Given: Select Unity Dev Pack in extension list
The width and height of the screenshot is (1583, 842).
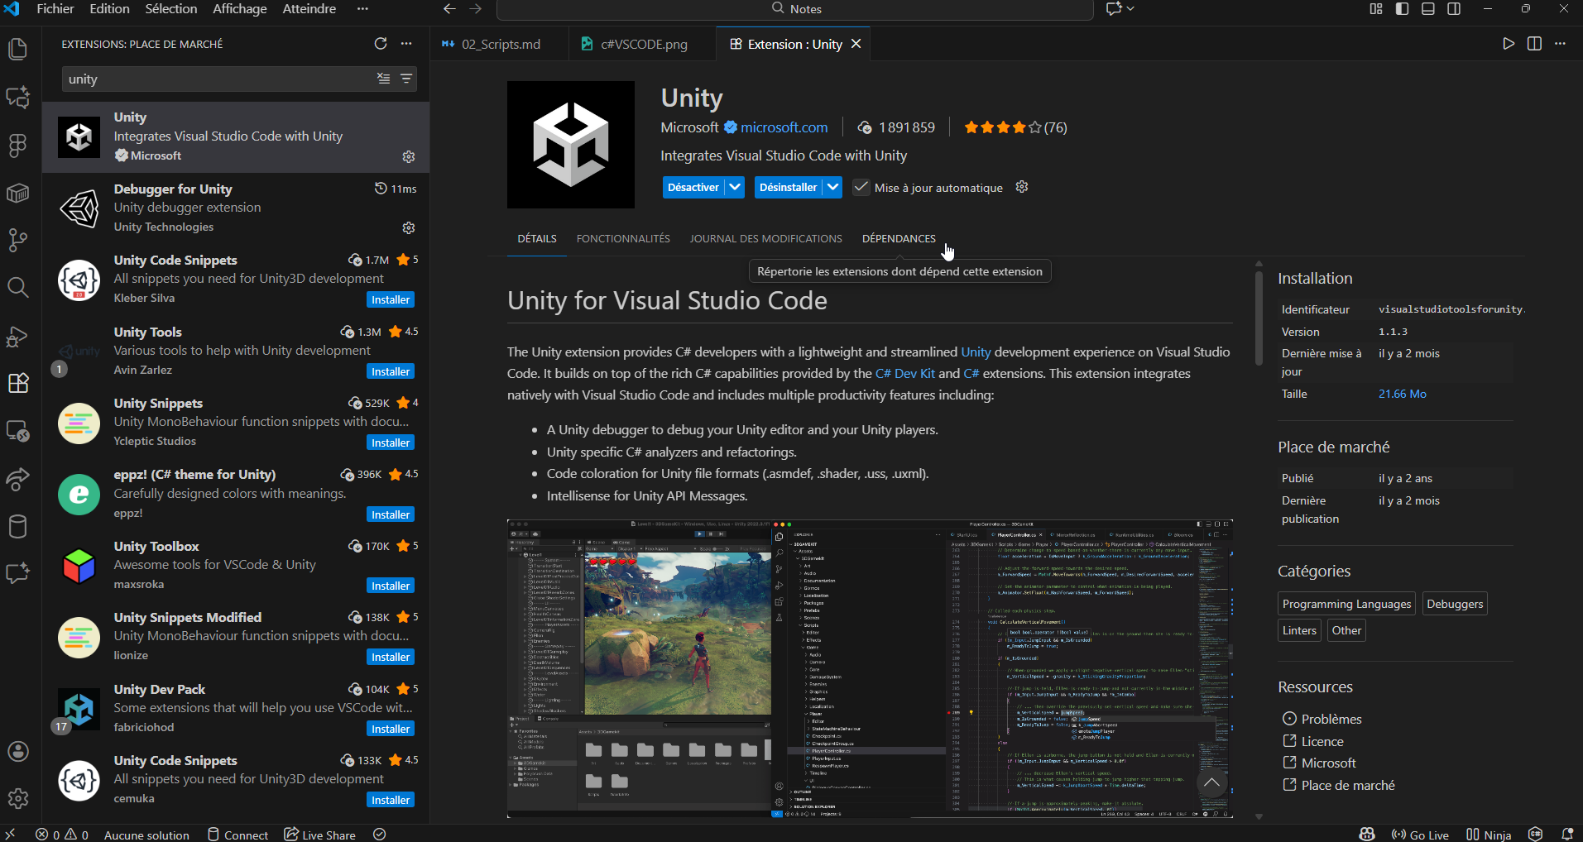Looking at the screenshot, I should pyautogui.click(x=236, y=709).
